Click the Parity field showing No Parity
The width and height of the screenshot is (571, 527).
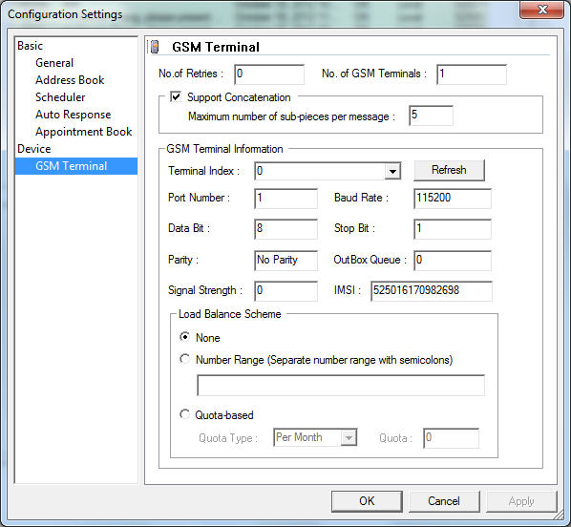(285, 261)
